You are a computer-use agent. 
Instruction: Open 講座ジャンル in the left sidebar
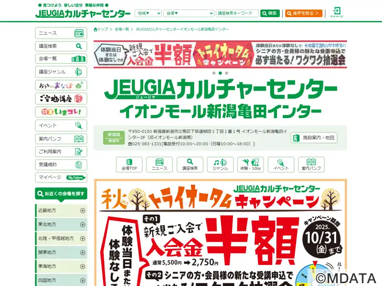coord(61,72)
